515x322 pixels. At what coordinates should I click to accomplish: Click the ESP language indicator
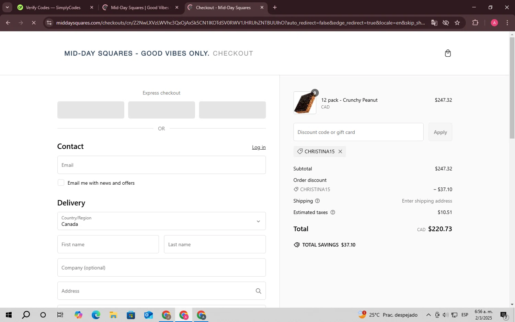(x=465, y=315)
